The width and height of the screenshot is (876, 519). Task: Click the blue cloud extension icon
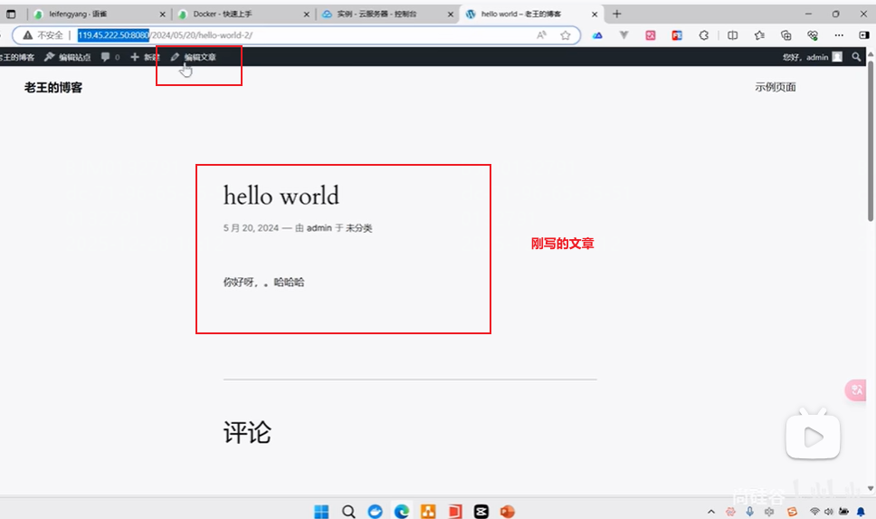pos(597,35)
